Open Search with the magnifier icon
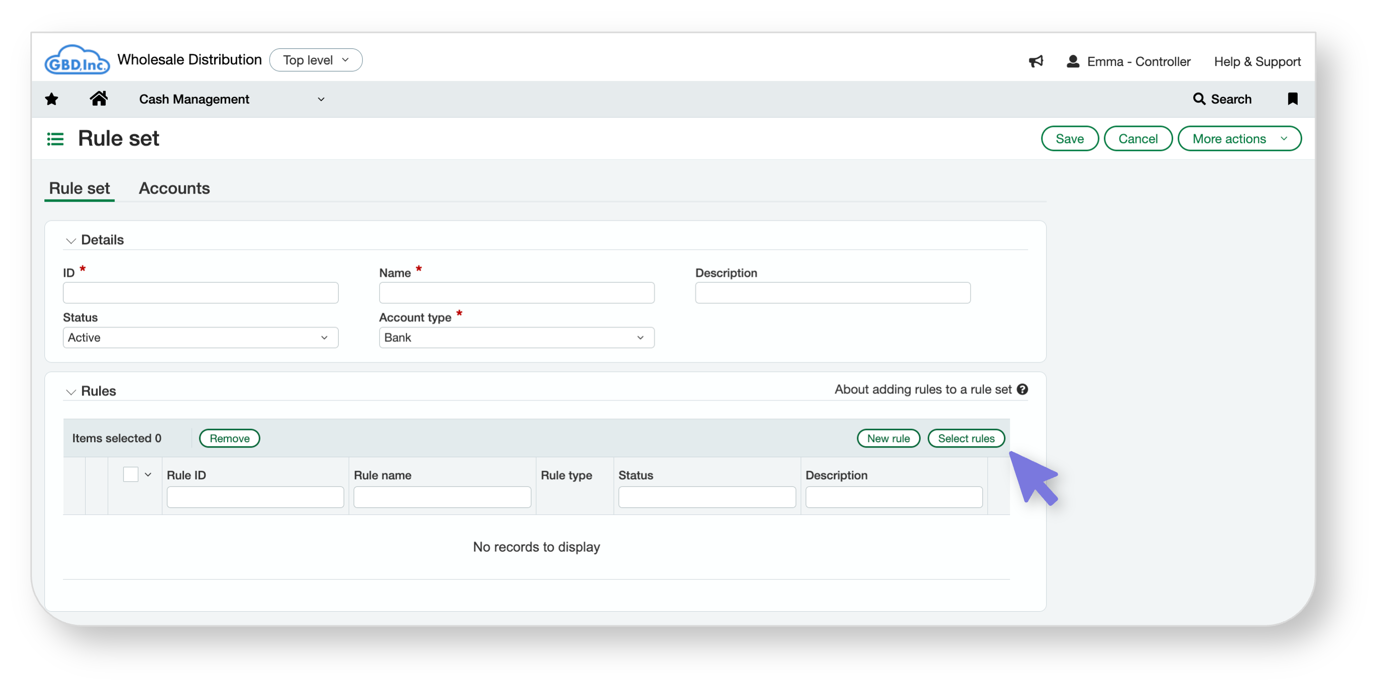 pyautogui.click(x=1199, y=99)
